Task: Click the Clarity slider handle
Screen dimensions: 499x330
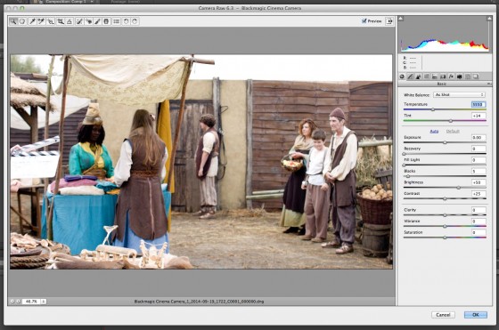Action: coord(445,215)
